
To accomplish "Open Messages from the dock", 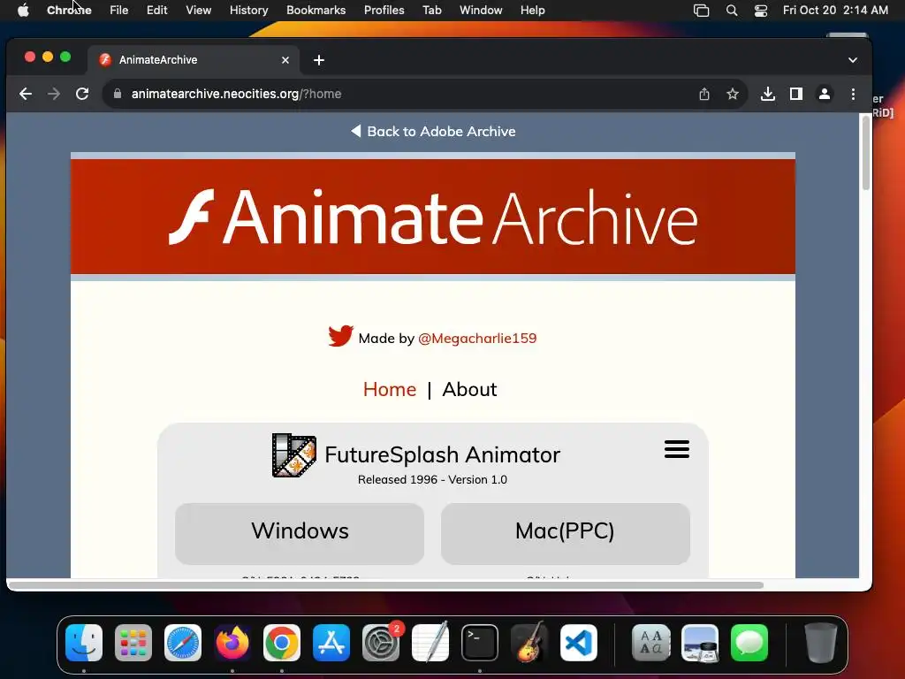I will (x=749, y=643).
